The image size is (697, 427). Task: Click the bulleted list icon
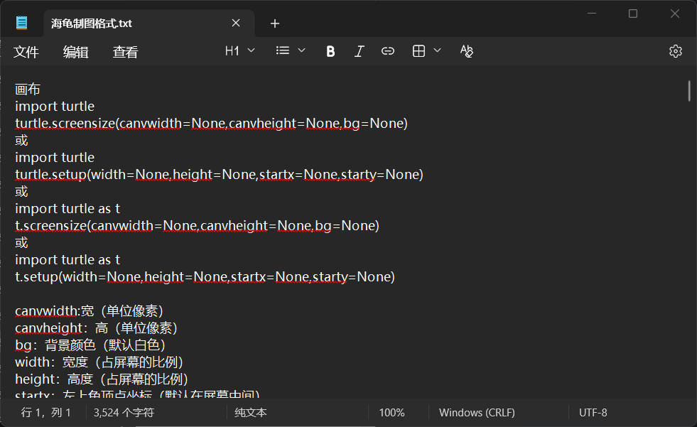click(283, 51)
